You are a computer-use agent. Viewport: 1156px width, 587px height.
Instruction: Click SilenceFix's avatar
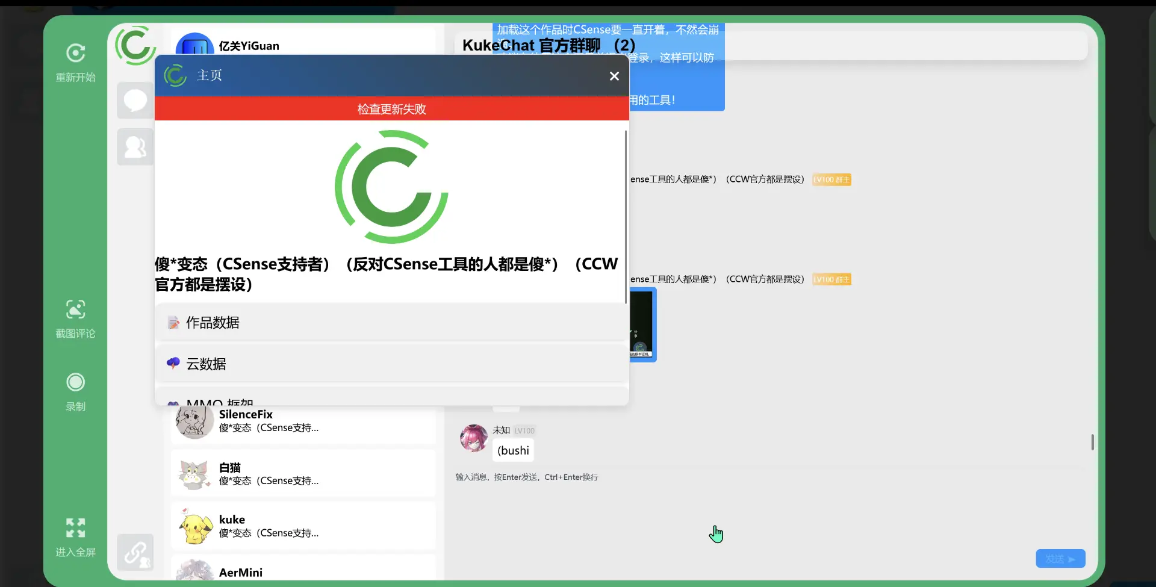194,420
